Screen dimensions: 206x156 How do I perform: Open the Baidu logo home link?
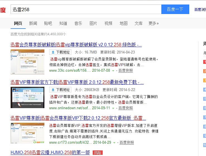click(3, 10)
